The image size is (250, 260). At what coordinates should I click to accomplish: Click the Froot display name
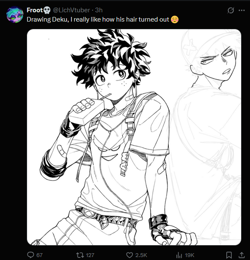35,10
